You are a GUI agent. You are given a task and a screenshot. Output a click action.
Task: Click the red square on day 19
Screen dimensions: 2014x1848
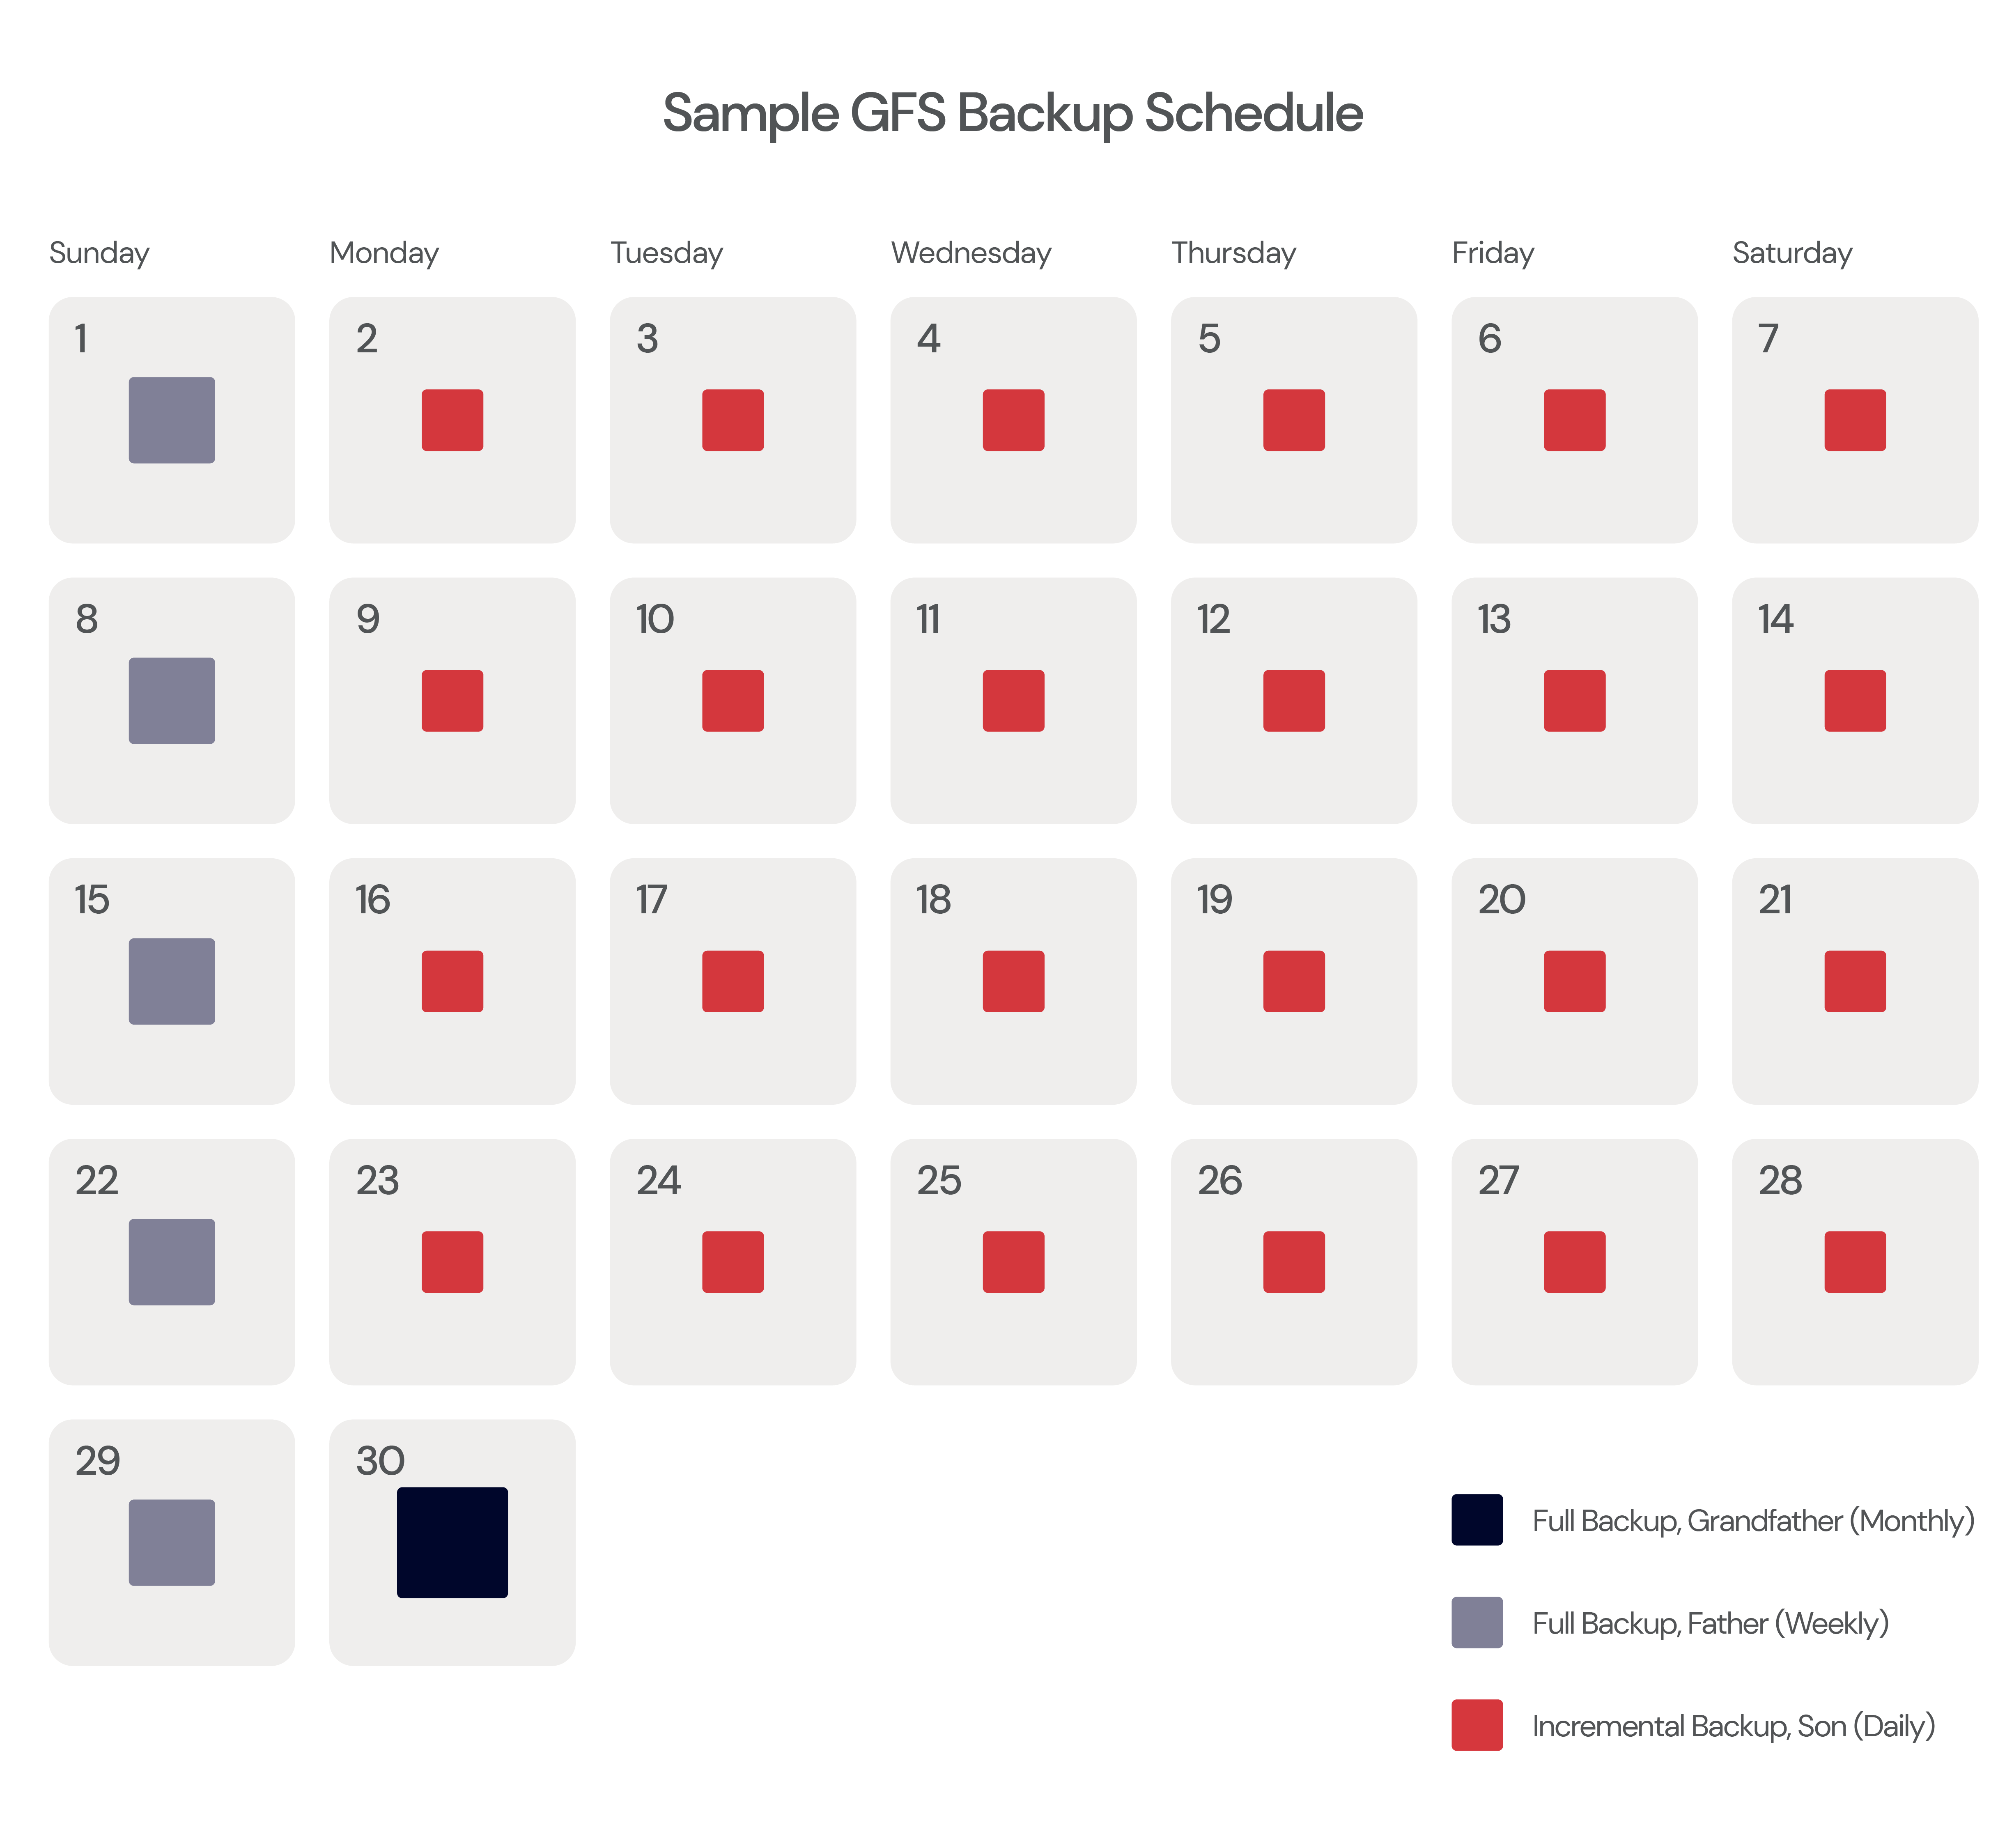point(1294,981)
